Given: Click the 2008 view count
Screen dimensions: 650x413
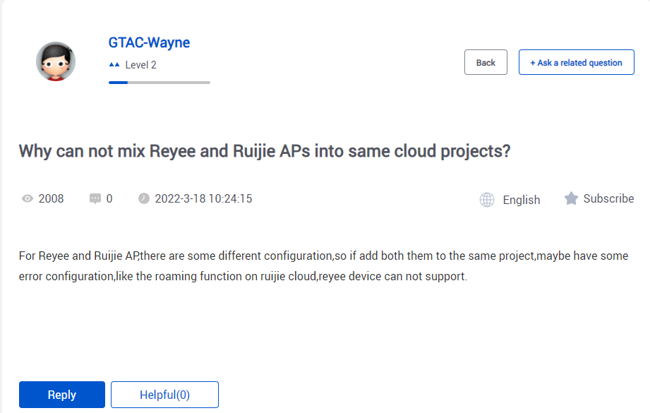Looking at the screenshot, I should tap(52, 198).
